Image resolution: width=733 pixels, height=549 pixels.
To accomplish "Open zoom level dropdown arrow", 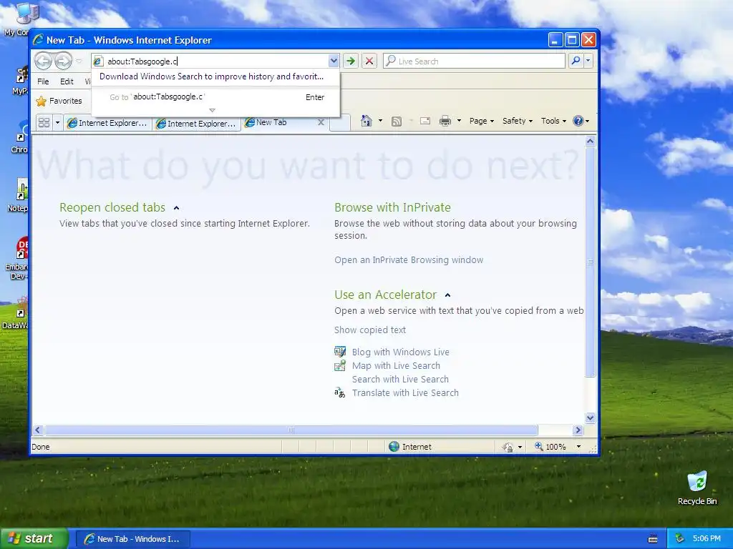I will pyautogui.click(x=578, y=447).
